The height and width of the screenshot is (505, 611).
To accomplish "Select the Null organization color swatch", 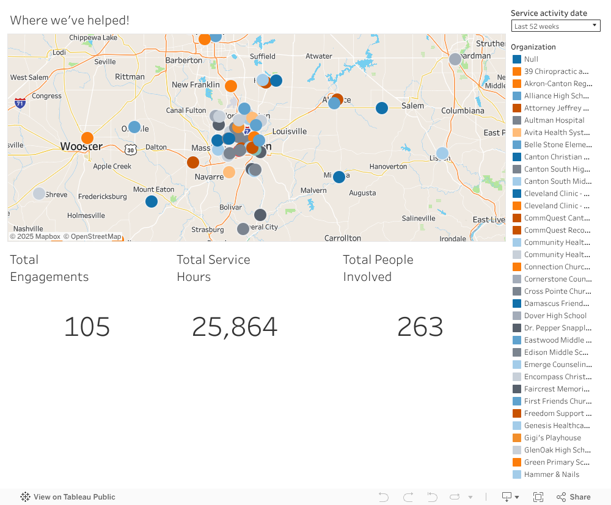I will 517,59.
